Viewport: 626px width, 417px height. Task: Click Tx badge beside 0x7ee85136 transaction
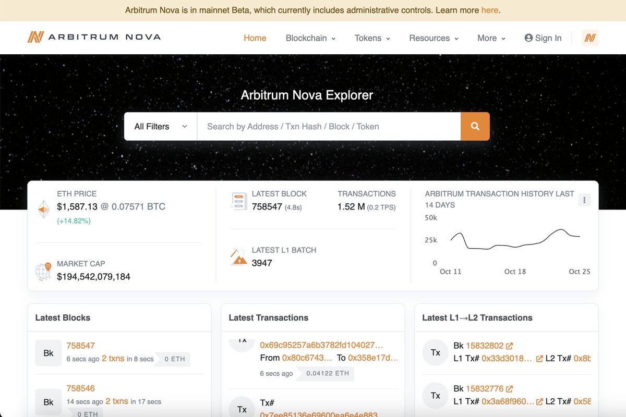pos(242,408)
